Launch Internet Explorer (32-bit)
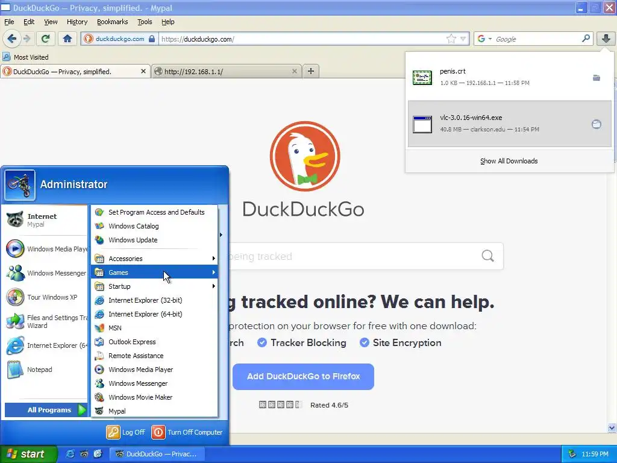Viewport: 617px width, 463px height. (154, 300)
